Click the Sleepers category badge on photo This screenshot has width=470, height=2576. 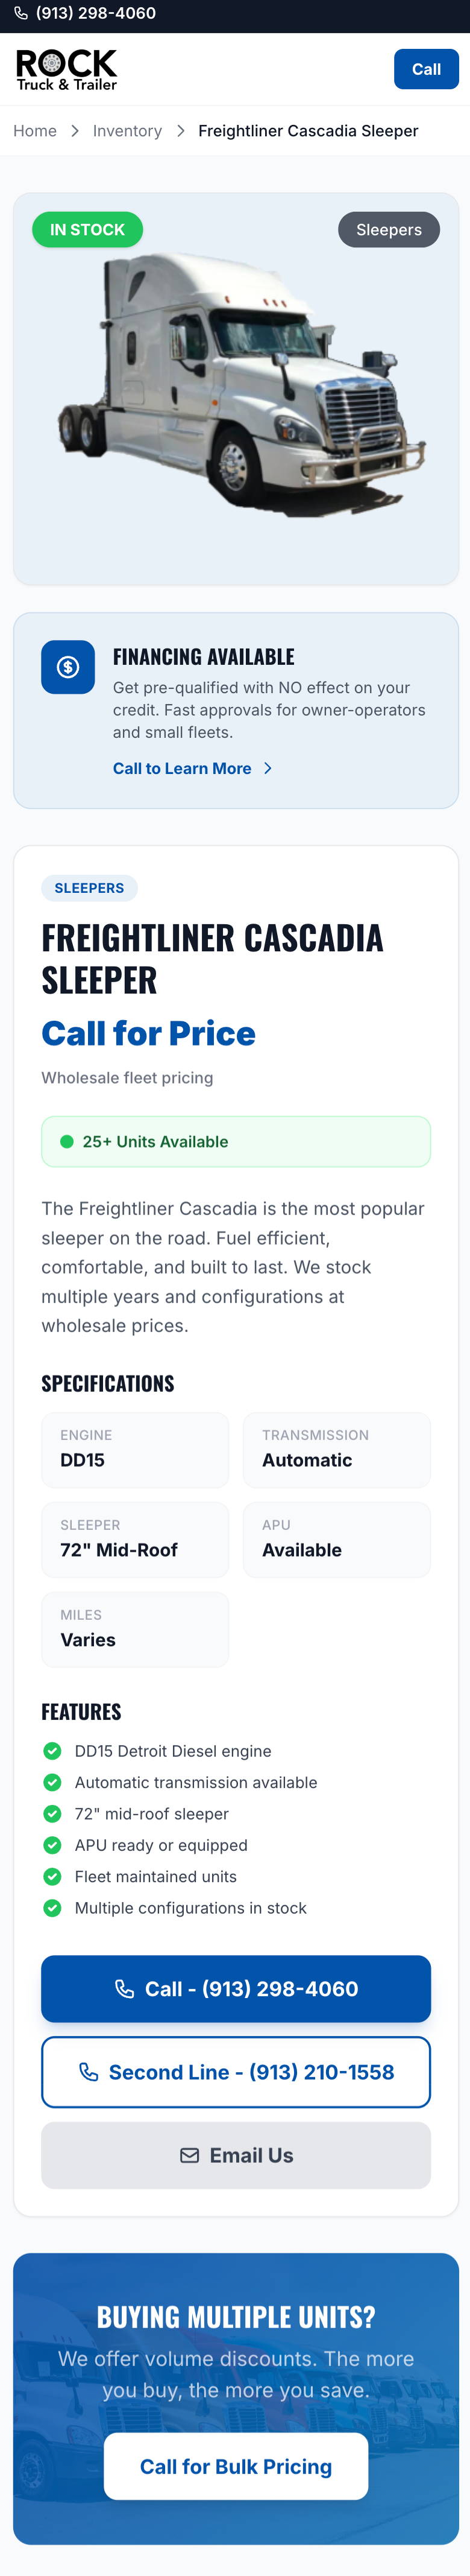(x=388, y=230)
